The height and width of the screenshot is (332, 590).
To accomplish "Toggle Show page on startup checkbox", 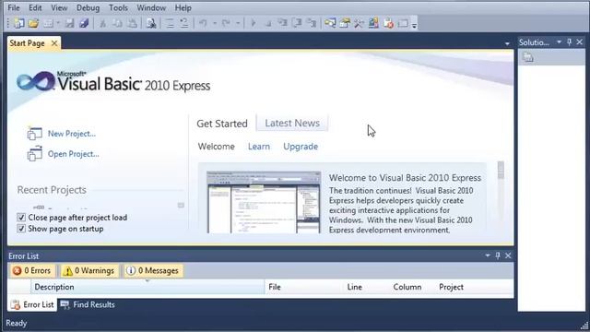I will 21,229.
